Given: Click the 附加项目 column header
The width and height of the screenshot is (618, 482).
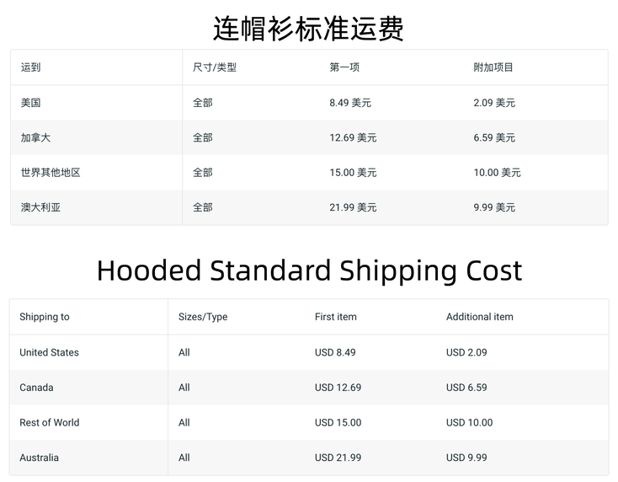Looking at the screenshot, I should click(493, 67).
